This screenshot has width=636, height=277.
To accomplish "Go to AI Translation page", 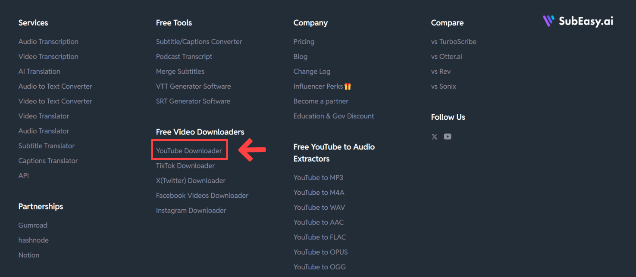I will click(39, 72).
